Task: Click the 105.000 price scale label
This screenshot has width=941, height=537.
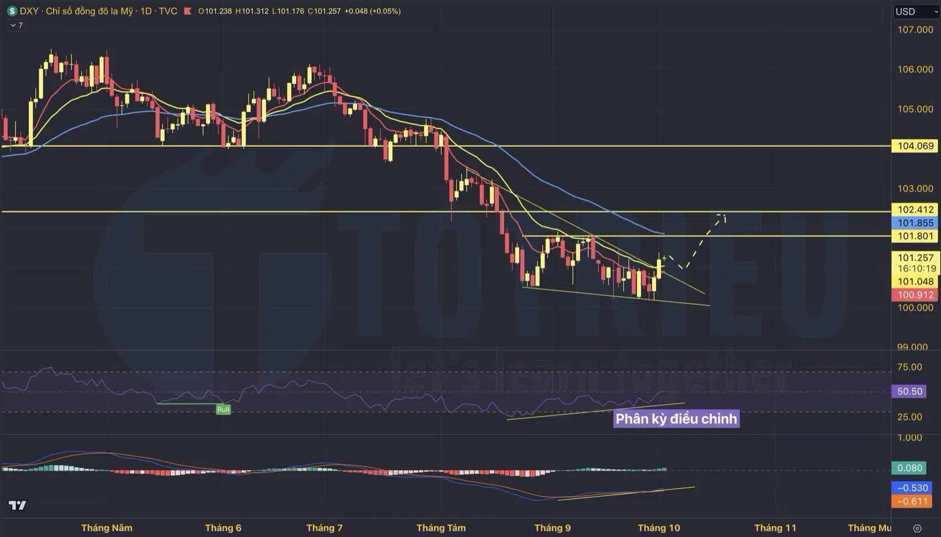Action: click(916, 109)
